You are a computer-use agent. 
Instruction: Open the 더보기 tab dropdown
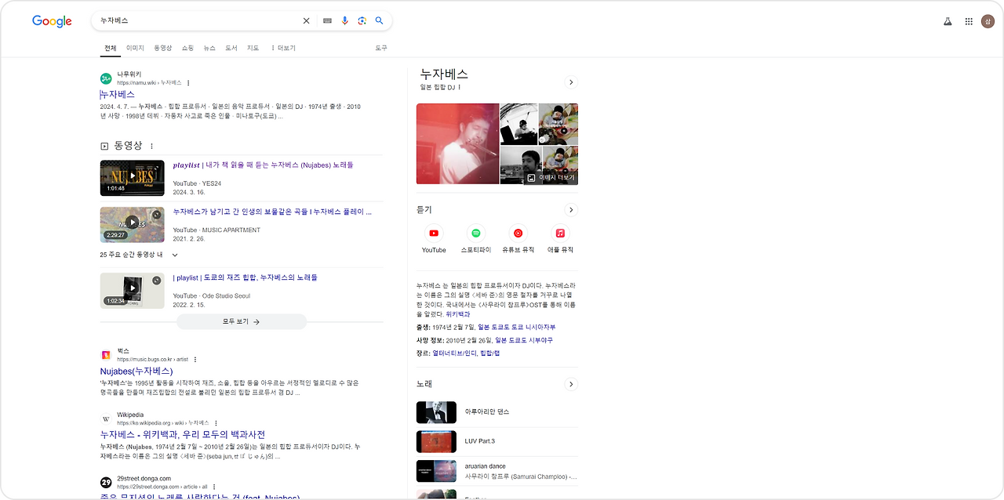click(282, 48)
